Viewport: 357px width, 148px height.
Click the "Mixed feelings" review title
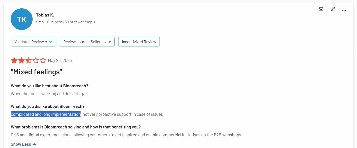[36, 72]
